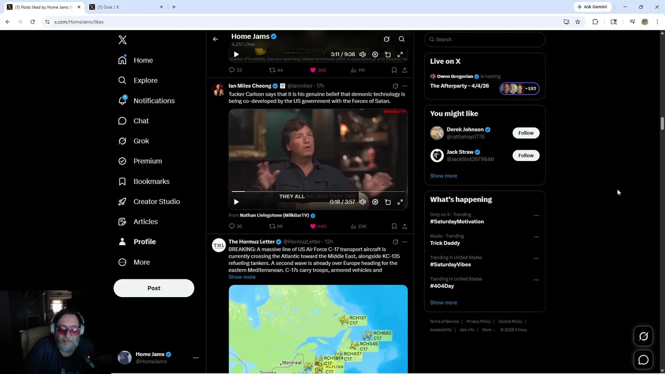Show more trends in What's happening
This screenshot has height=374, width=665.
[444, 303]
